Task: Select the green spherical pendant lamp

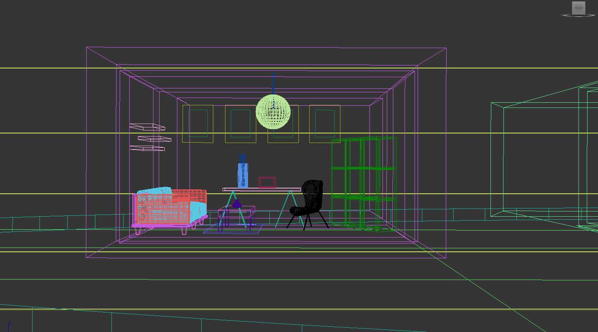Action: [x=273, y=112]
